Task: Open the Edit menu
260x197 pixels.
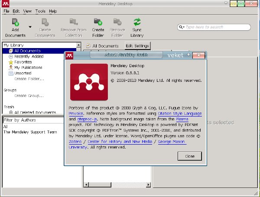Action: 16,11
